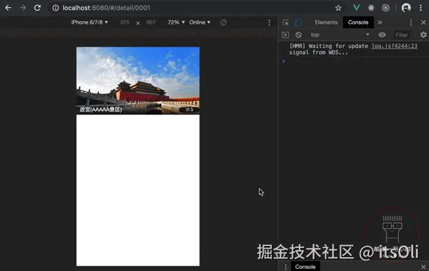Reload the current page

tap(38, 8)
